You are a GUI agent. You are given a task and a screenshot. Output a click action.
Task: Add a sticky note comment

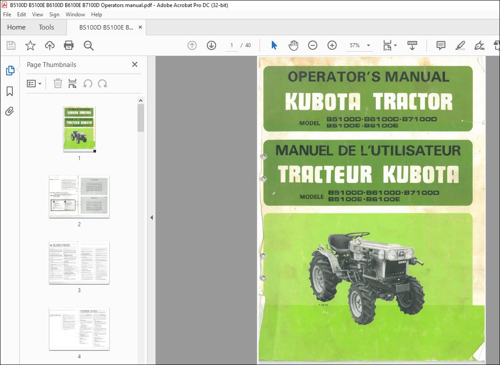click(441, 46)
